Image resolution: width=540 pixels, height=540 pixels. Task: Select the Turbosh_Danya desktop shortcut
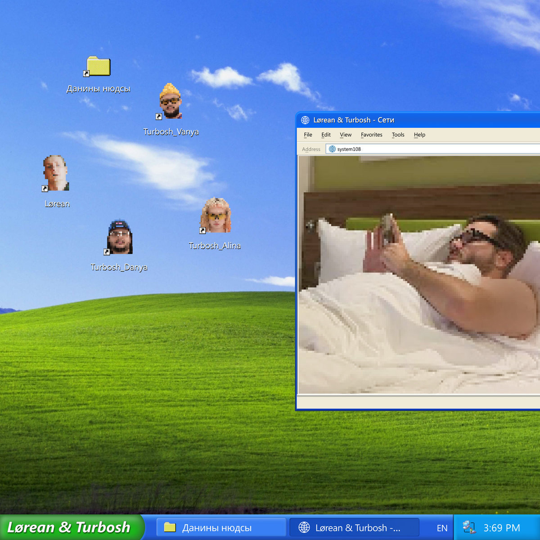(x=119, y=238)
